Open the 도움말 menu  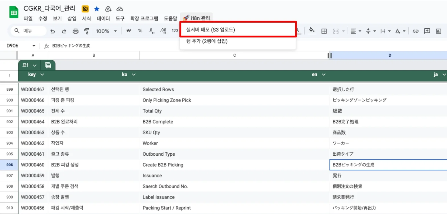point(170,18)
